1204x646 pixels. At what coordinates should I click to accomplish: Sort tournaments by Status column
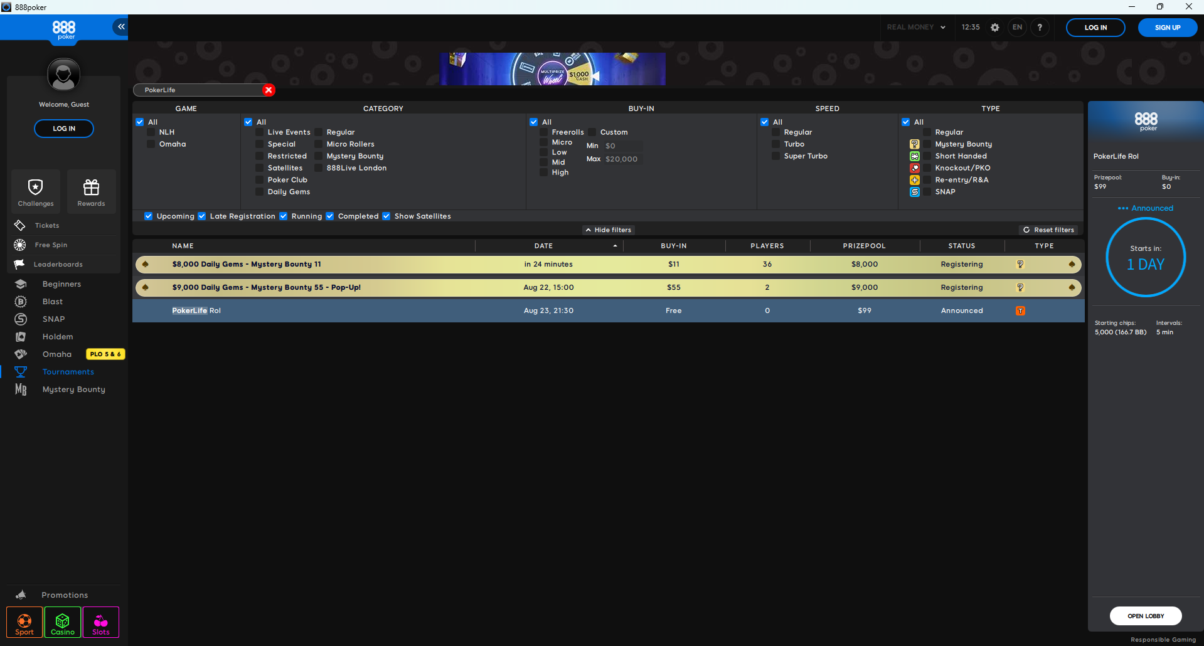(x=961, y=246)
